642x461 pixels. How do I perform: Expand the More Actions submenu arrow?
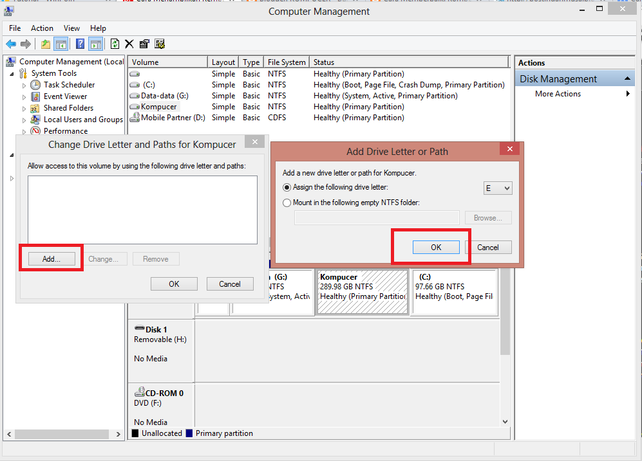click(x=628, y=94)
